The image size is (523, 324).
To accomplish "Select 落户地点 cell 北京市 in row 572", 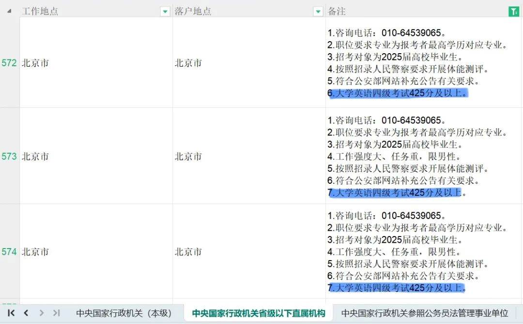I will tap(249, 62).
